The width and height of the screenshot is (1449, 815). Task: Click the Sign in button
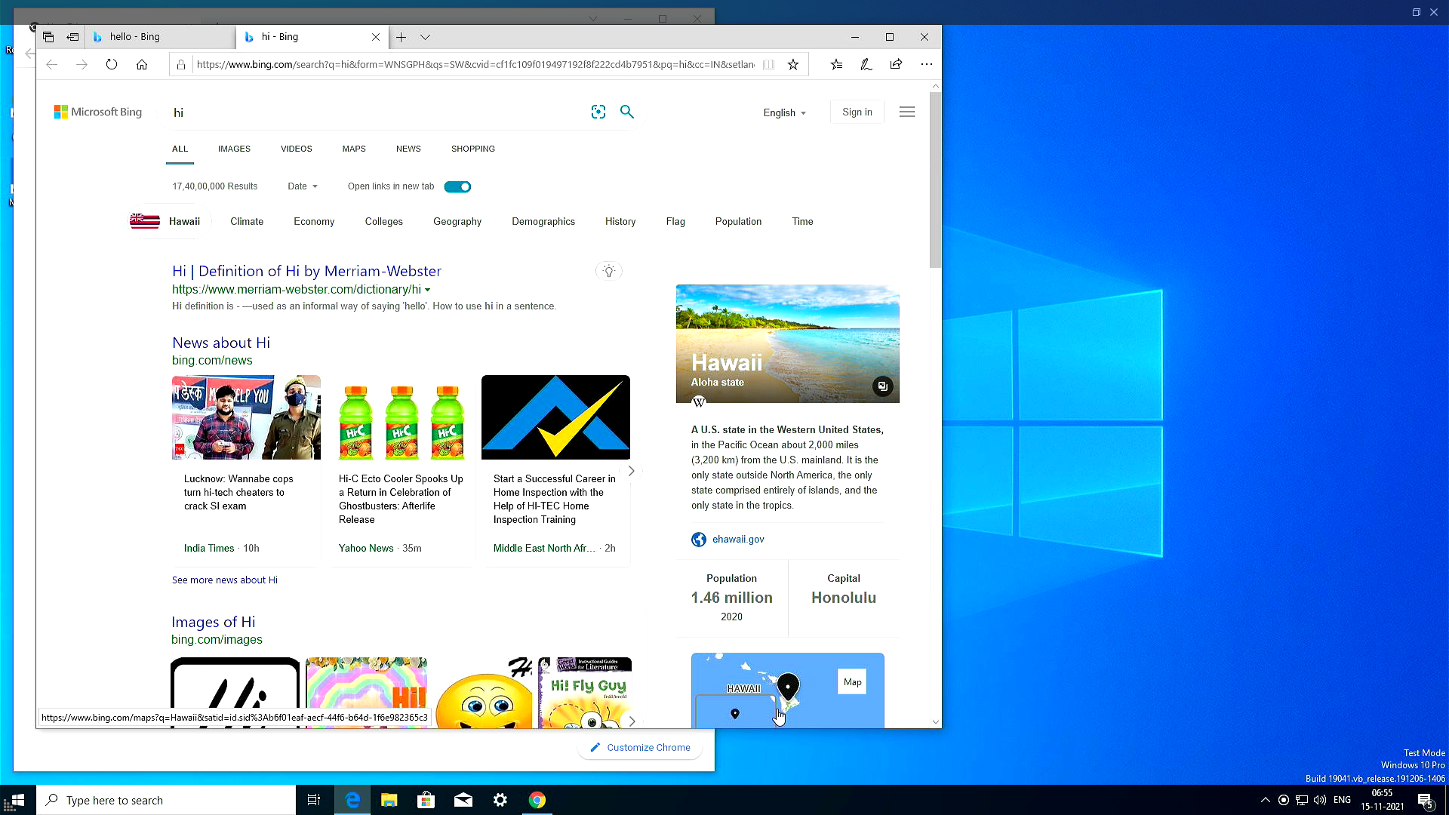coord(857,111)
